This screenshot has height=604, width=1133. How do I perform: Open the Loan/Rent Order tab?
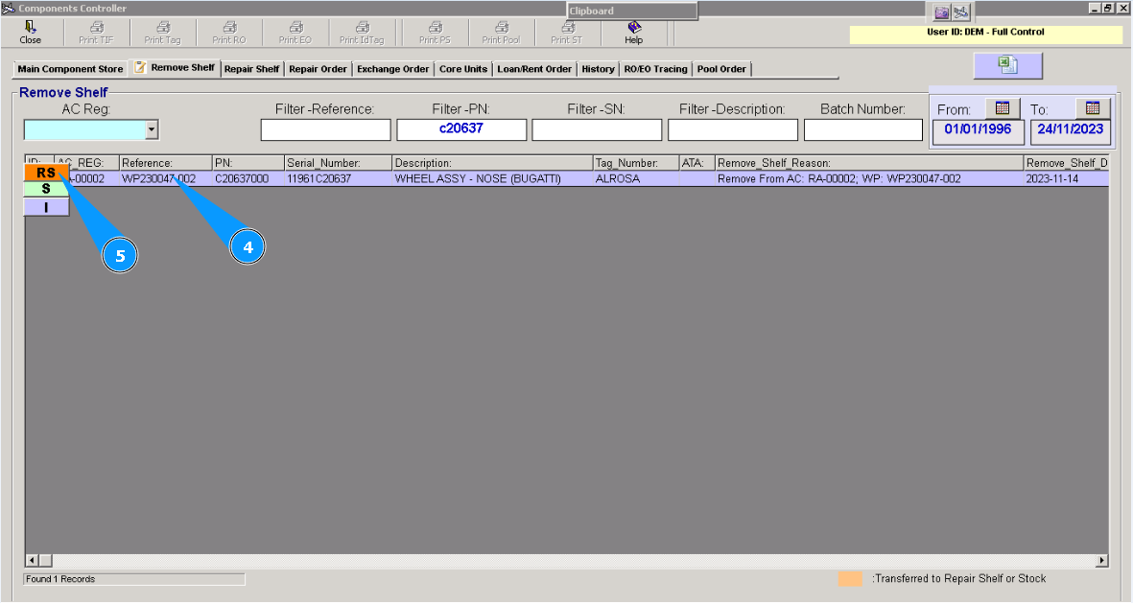tap(534, 69)
